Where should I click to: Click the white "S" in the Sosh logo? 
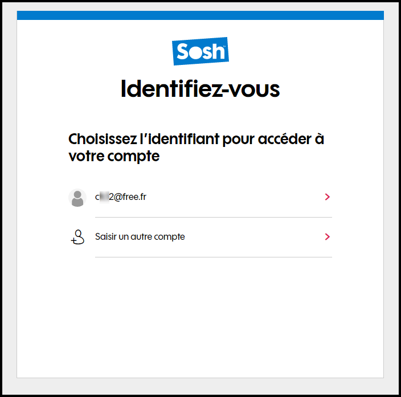(x=182, y=52)
